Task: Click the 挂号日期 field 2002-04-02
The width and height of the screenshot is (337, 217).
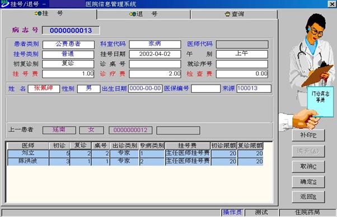Action: pyautogui.click(x=155, y=54)
